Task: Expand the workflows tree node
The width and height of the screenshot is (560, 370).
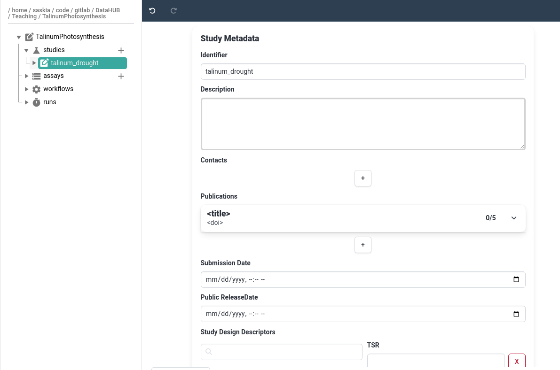Action: [x=26, y=89]
